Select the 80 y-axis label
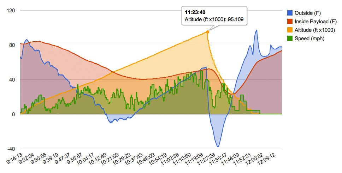Image resolution: width=342 pixels, height=173 pixels. tap(12, 45)
